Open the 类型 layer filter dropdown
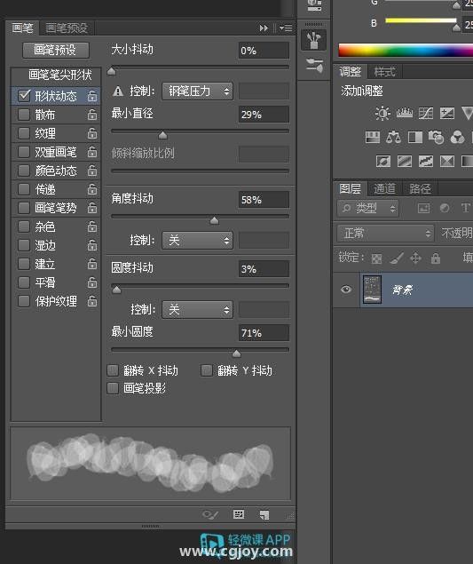473x564 pixels. [368, 208]
